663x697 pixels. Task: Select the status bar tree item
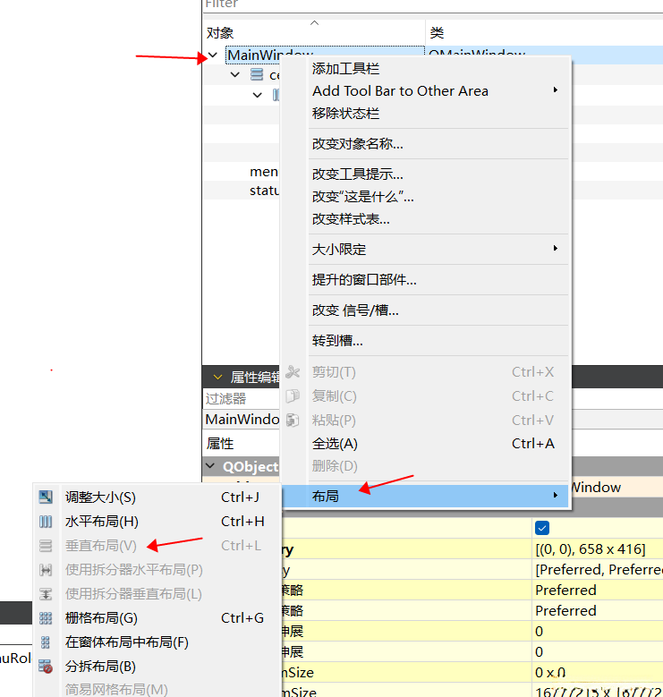click(265, 191)
